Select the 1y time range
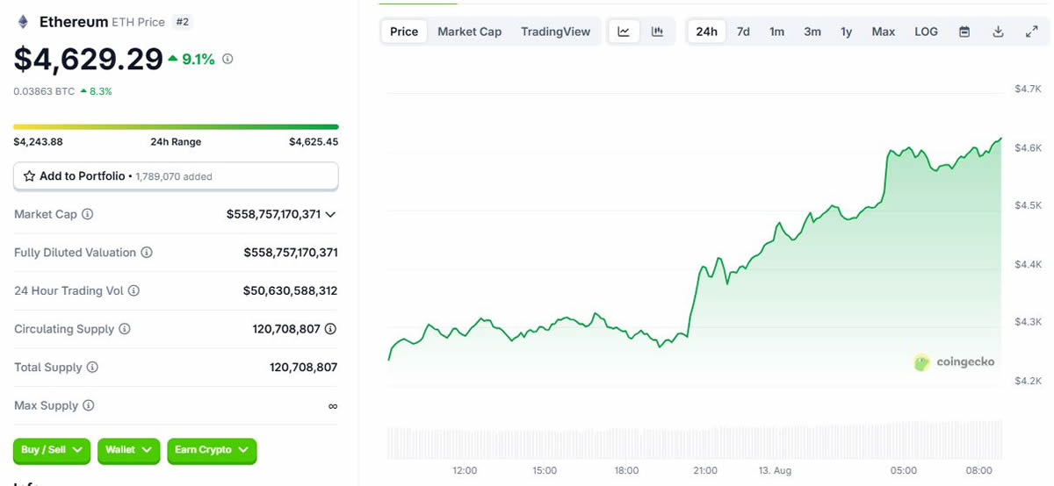 click(x=846, y=32)
